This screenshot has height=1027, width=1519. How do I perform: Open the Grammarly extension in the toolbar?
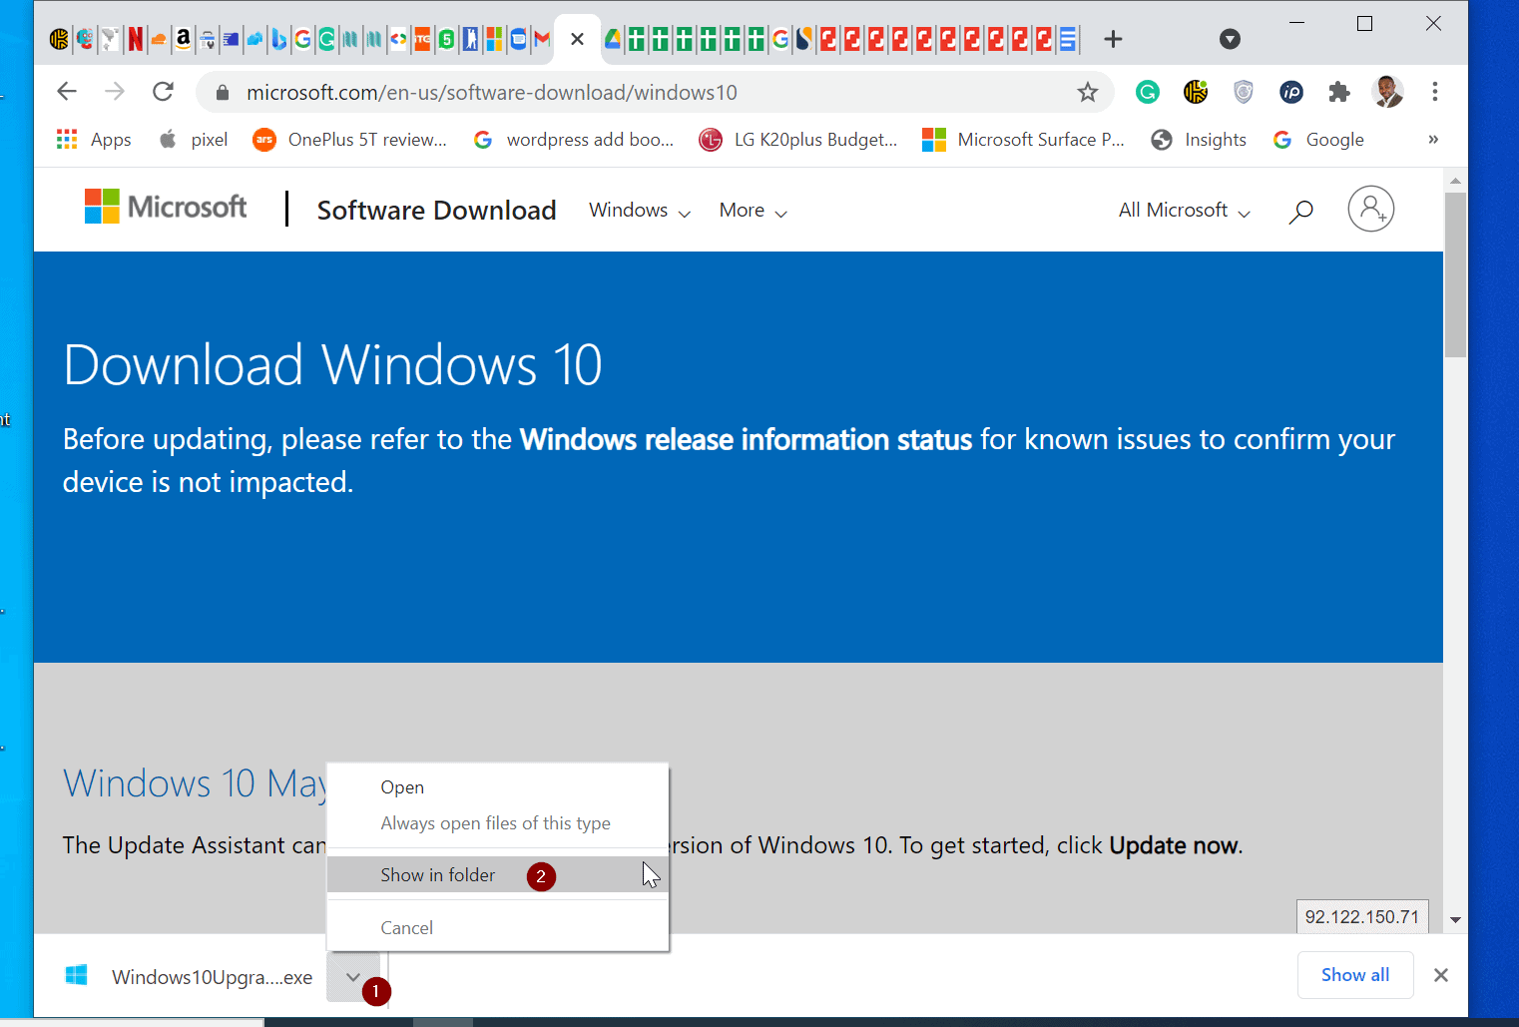[1148, 93]
